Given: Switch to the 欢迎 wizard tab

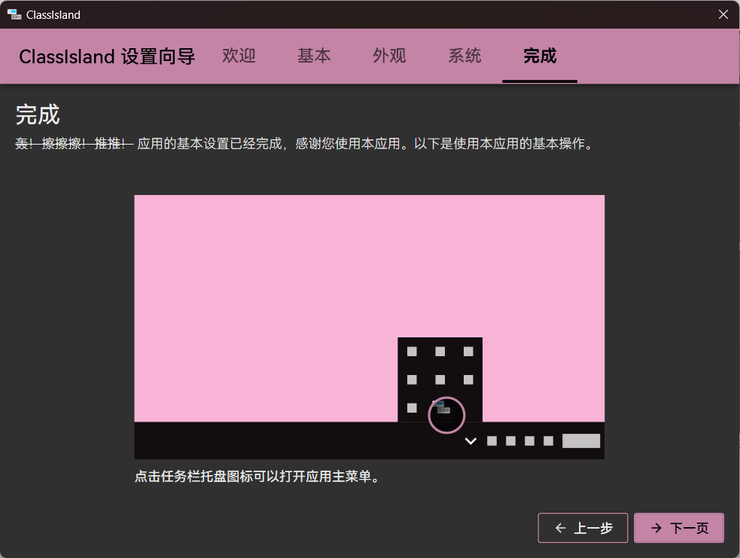Looking at the screenshot, I should point(239,56).
